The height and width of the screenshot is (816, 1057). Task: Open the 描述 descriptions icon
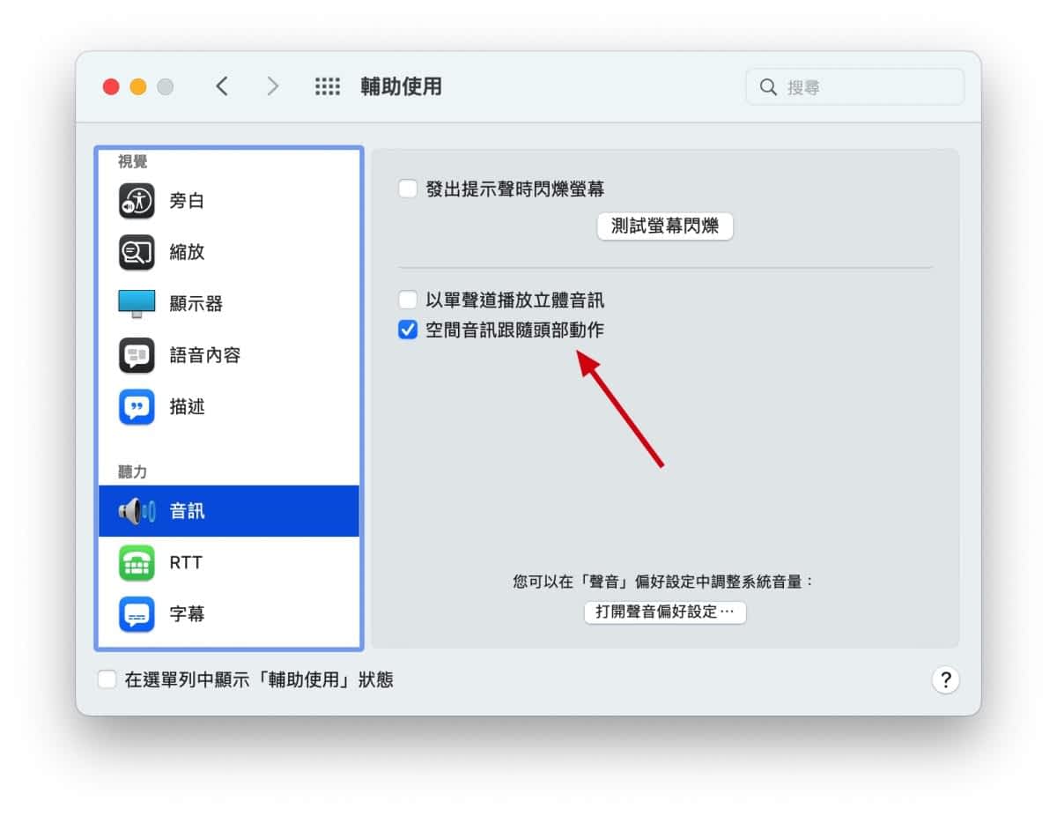[137, 407]
